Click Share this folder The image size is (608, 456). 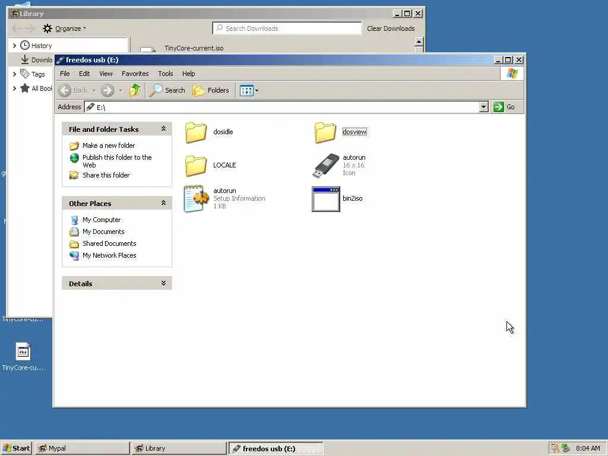(x=106, y=175)
